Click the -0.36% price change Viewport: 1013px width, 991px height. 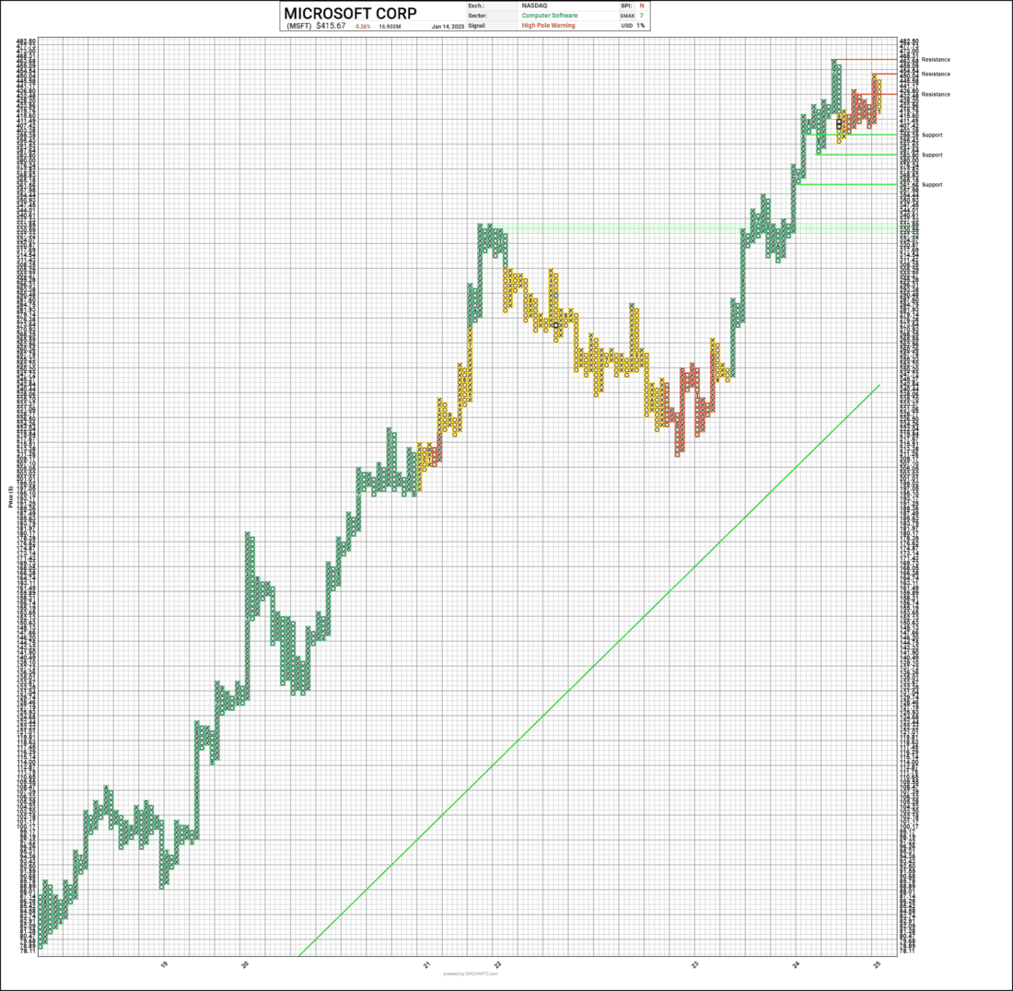tap(363, 27)
